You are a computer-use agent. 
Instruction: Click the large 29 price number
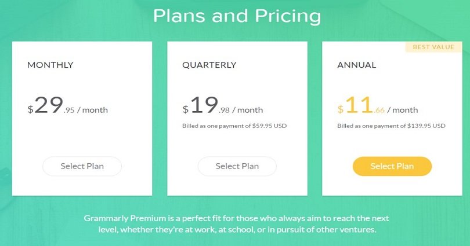49,105
